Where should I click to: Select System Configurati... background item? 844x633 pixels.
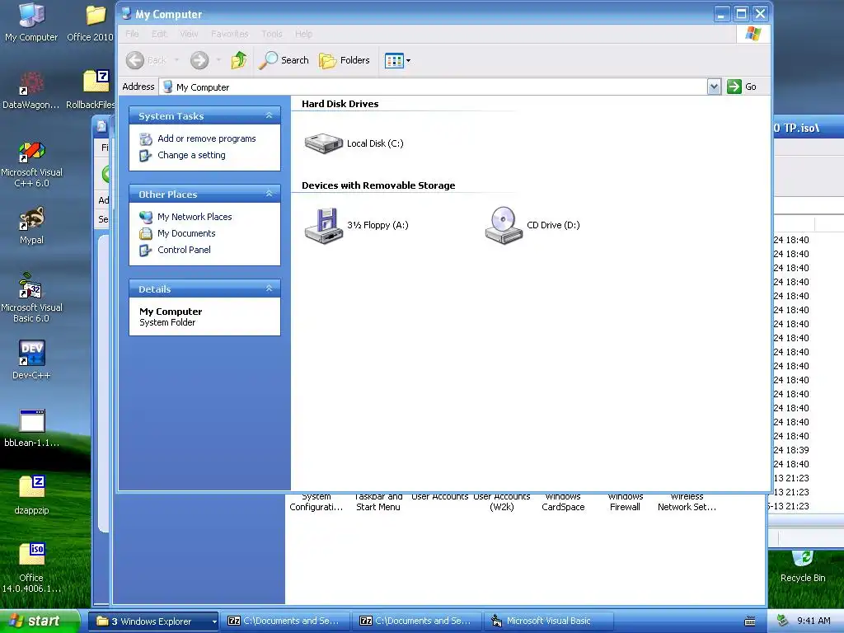(x=316, y=502)
